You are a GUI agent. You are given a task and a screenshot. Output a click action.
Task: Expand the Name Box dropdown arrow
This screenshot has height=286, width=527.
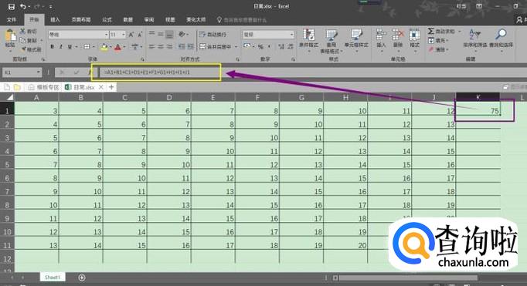coord(39,72)
